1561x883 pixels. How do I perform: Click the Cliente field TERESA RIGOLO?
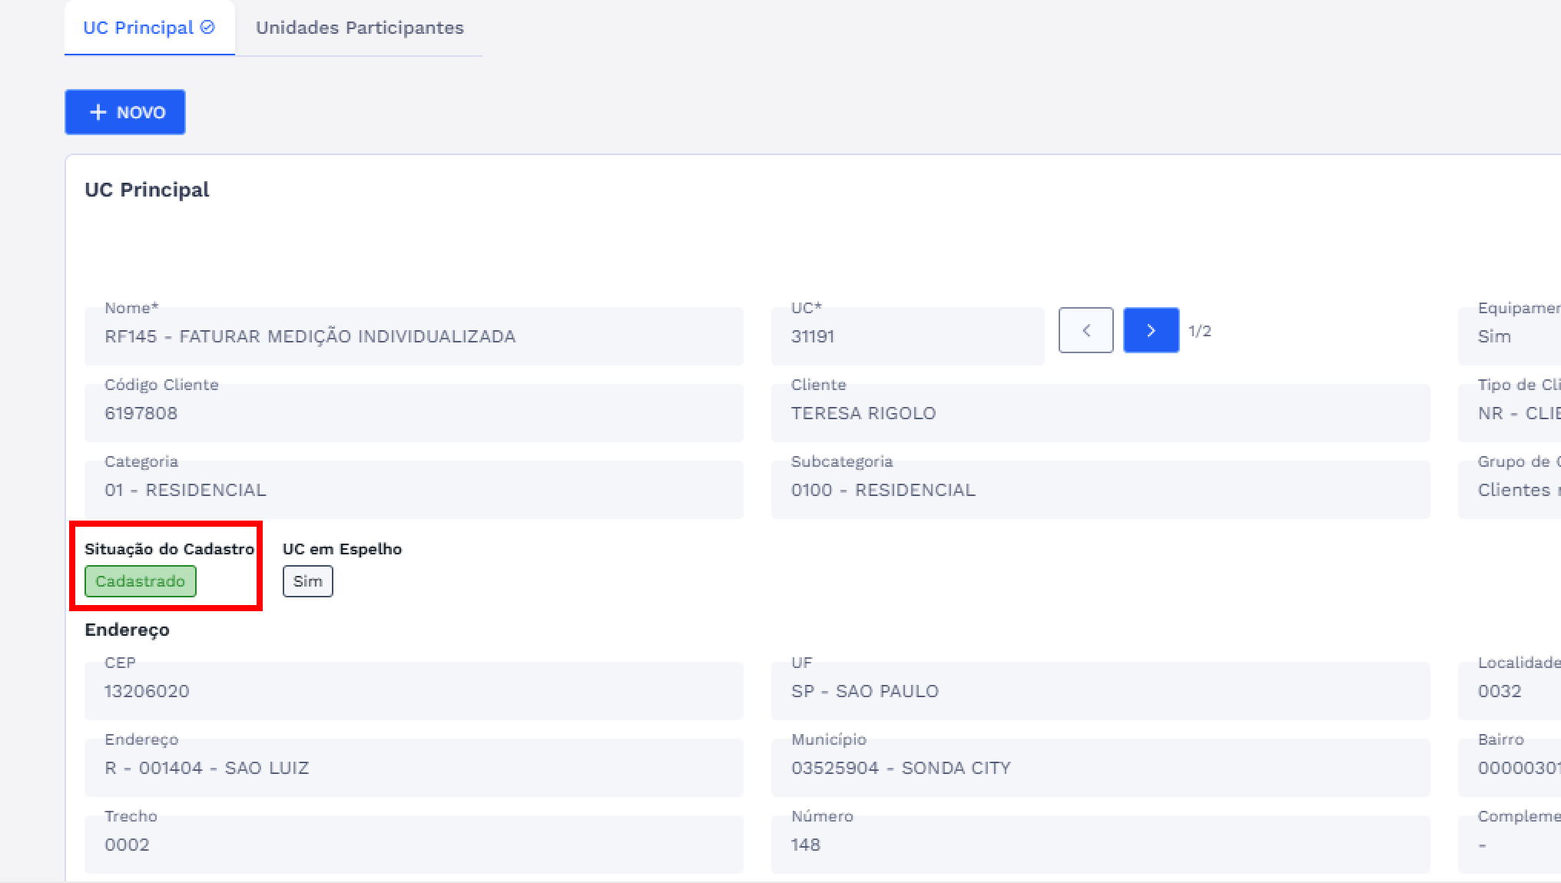pyautogui.click(x=1099, y=413)
